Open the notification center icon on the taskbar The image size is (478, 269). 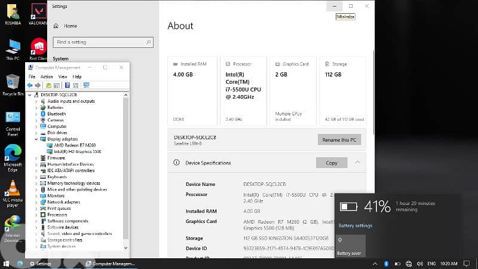point(468,264)
